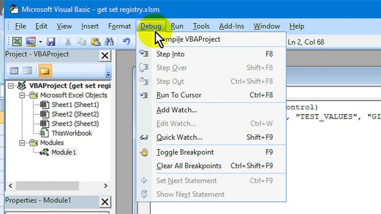Screen dimensions: 381x214
Task: Click the Find binoculars icon
Action: click(109, 42)
